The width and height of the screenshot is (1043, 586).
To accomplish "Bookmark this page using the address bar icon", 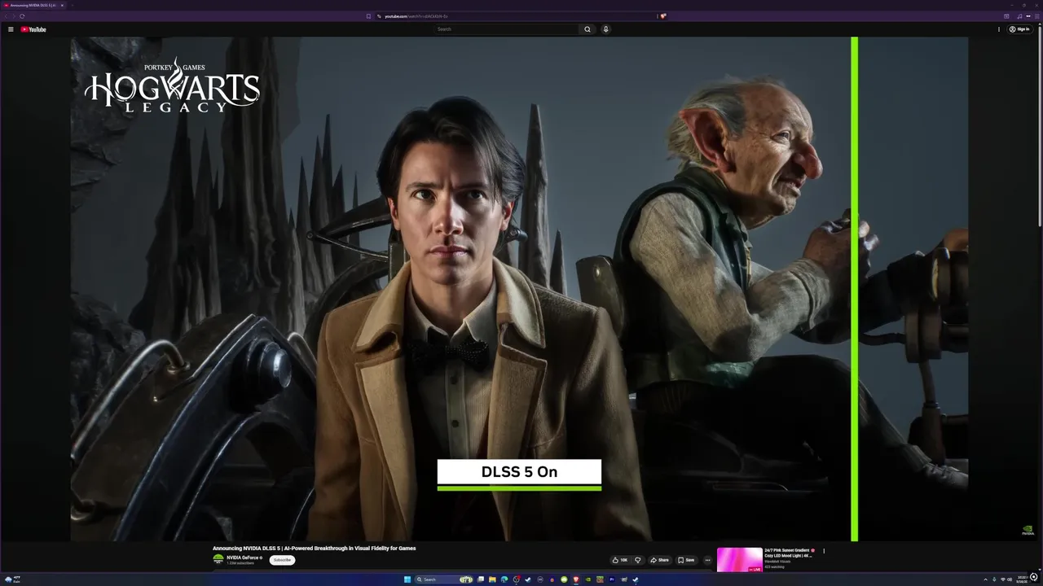I will [368, 16].
